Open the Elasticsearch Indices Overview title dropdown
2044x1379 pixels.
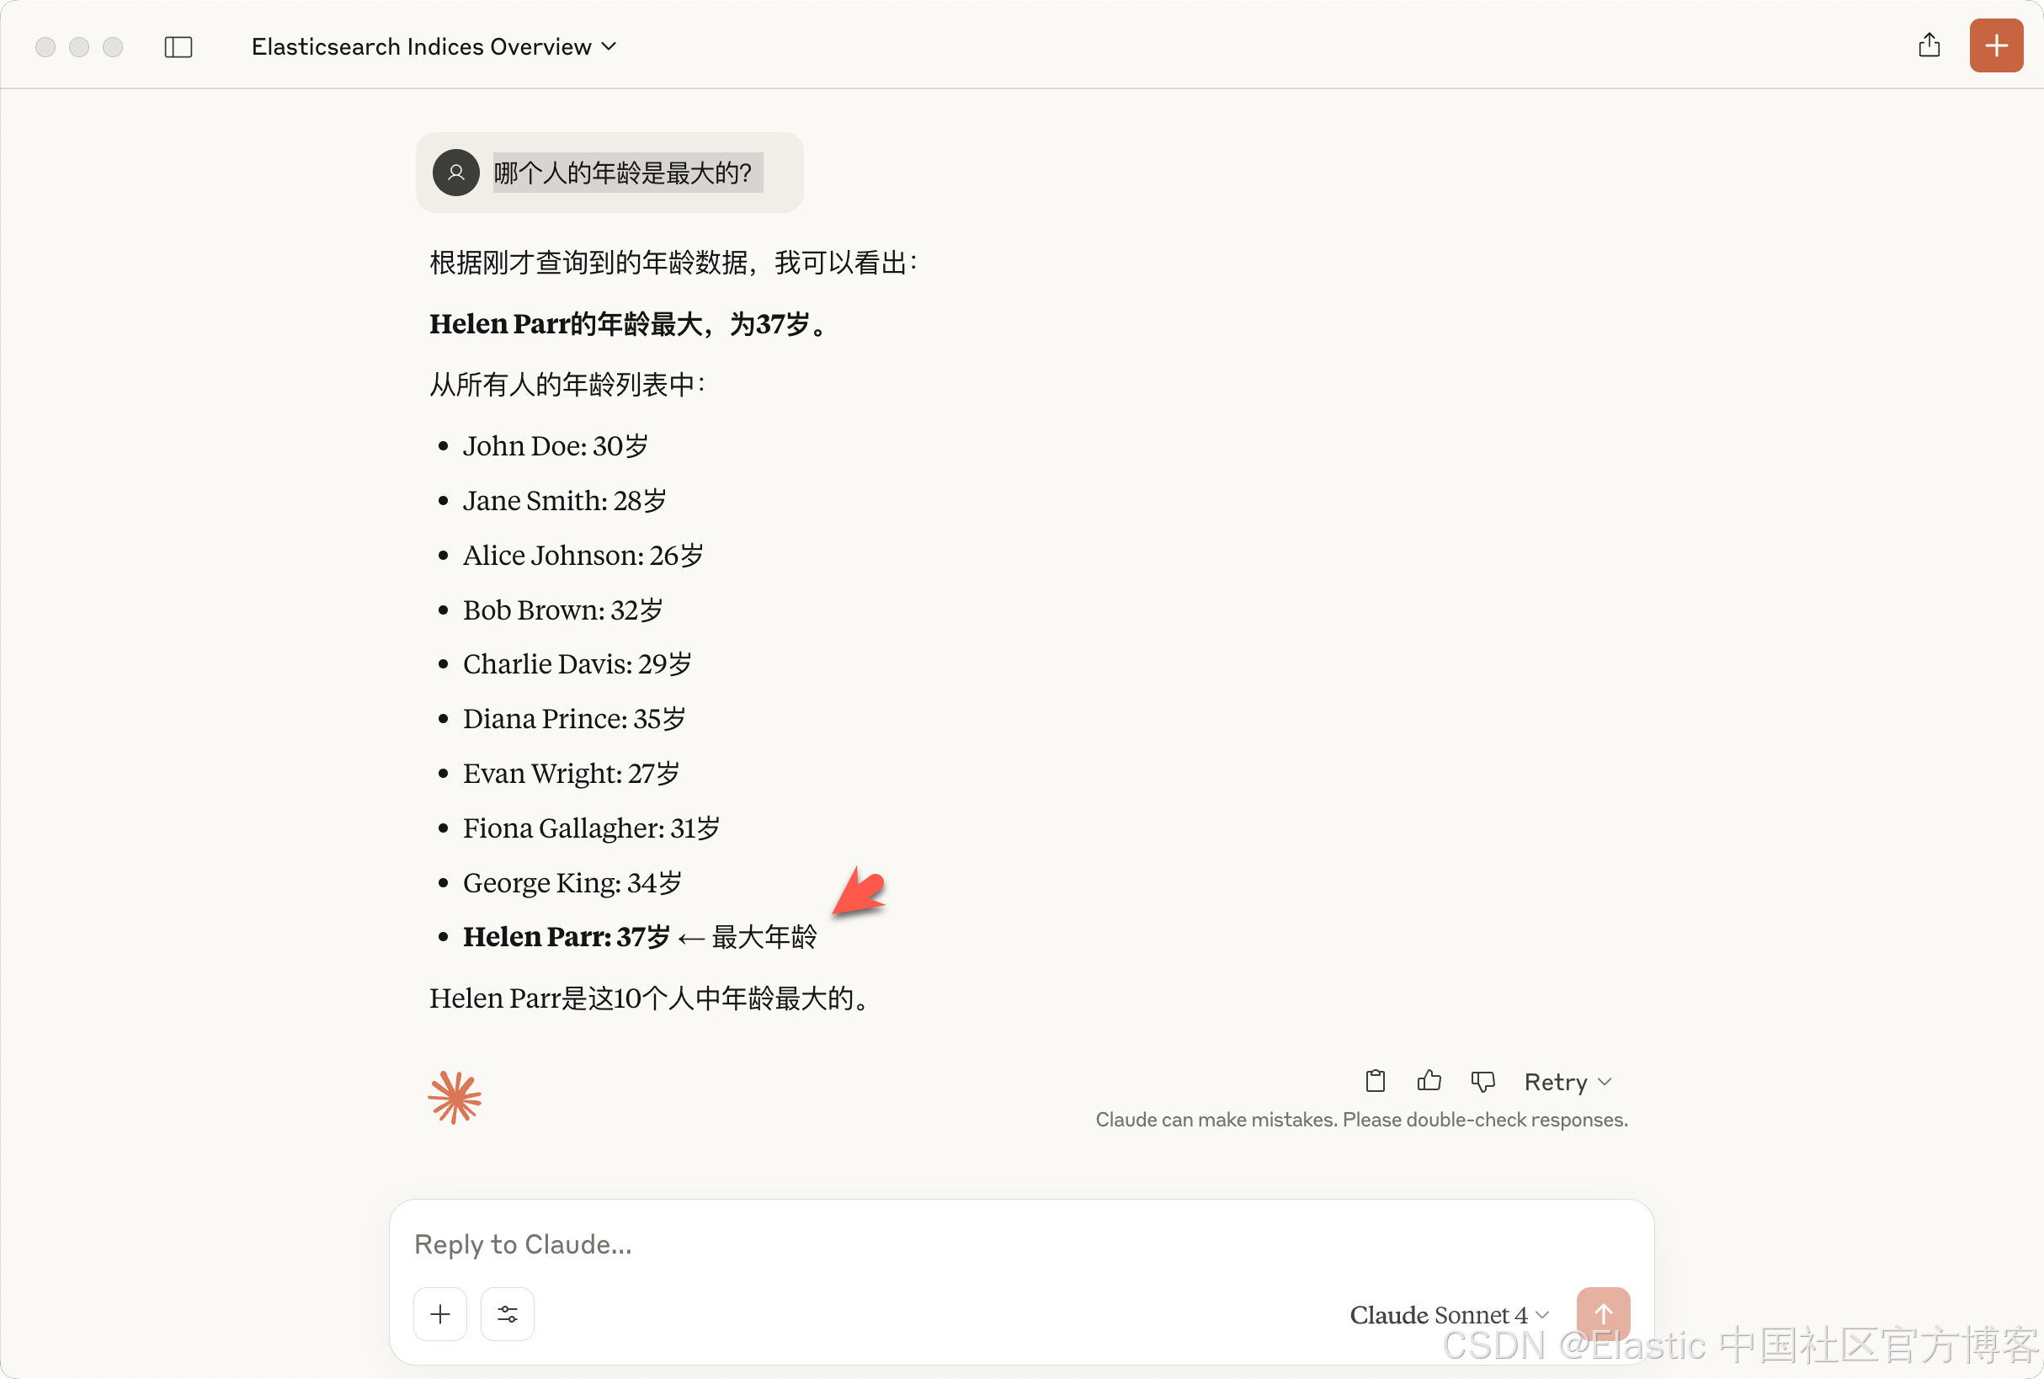click(434, 46)
